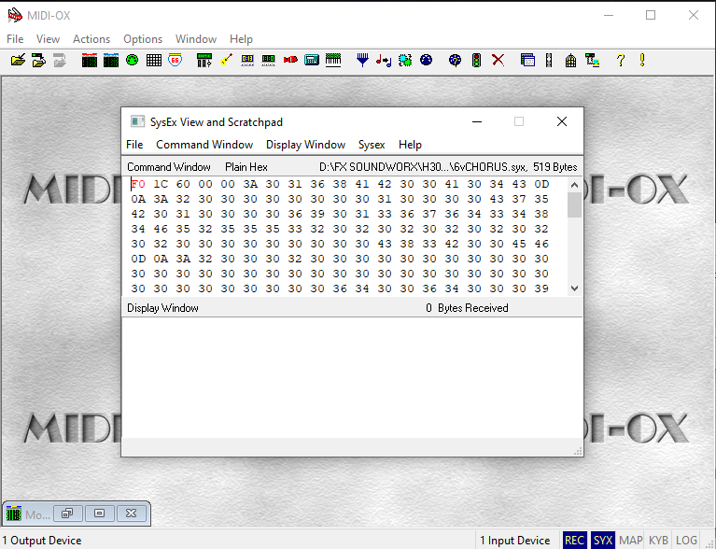
Task: Click the command window scrollbar down arrow
Action: click(x=574, y=289)
